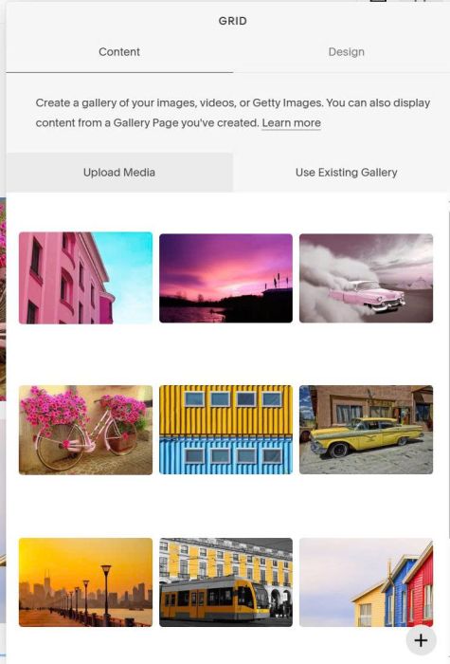450x664 pixels.
Task: Click the panel's vertical scrollbar
Action: point(448,364)
